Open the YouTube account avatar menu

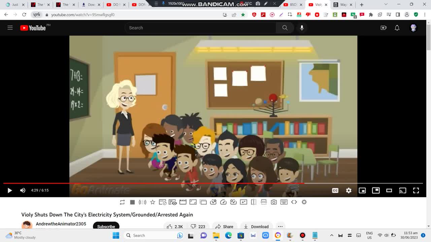click(413, 28)
